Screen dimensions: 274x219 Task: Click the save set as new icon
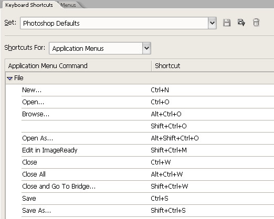pyautogui.click(x=241, y=23)
